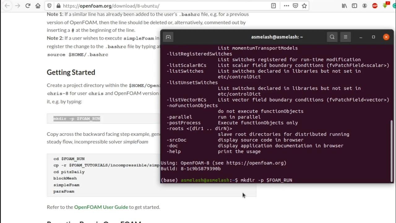Click the -srcDoc option in terminal
Image resolution: width=396 pixels, height=223 pixels.
pos(177,140)
